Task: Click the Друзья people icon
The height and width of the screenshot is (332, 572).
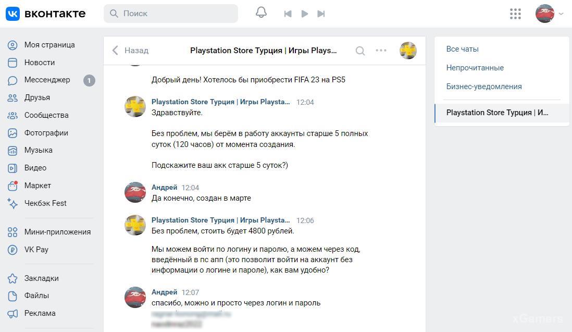Action: (x=13, y=98)
